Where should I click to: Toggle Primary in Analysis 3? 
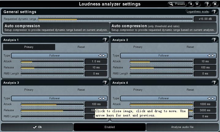point(29,90)
